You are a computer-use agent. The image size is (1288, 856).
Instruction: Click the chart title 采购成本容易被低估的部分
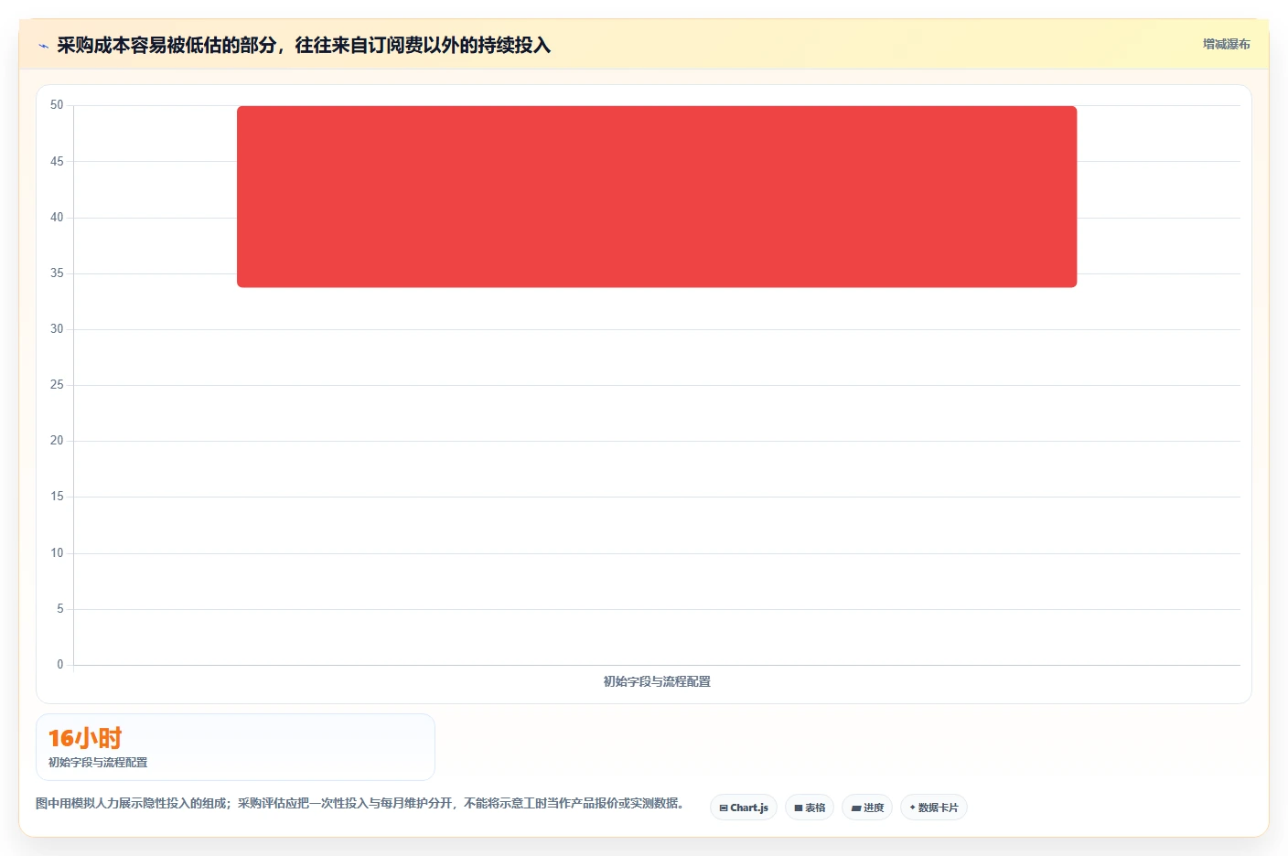click(304, 45)
